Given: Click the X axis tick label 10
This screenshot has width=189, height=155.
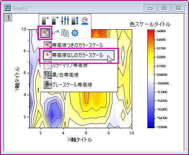Looking at the screenshot, I should 131,133.
